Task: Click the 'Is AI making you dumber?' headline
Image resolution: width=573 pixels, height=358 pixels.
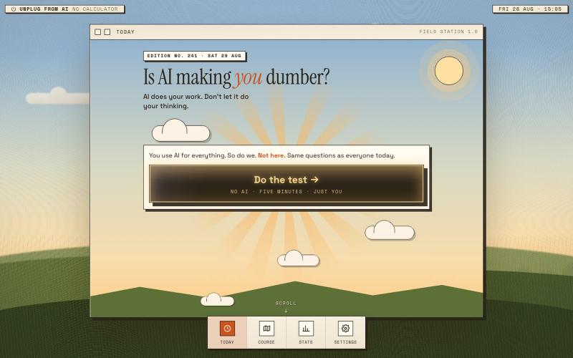Action: (x=236, y=77)
